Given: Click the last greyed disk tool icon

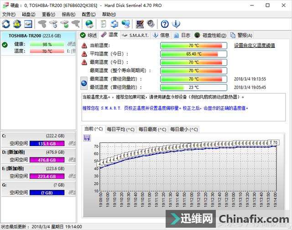Looking at the screenshot, I should pos(76,24).
